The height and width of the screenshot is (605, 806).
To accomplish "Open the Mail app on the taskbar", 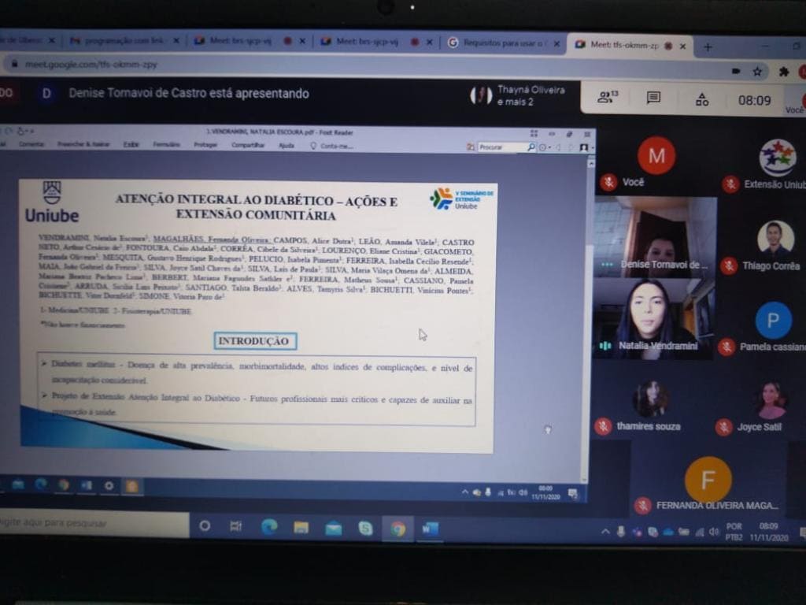I will click(x=334, y=529).
